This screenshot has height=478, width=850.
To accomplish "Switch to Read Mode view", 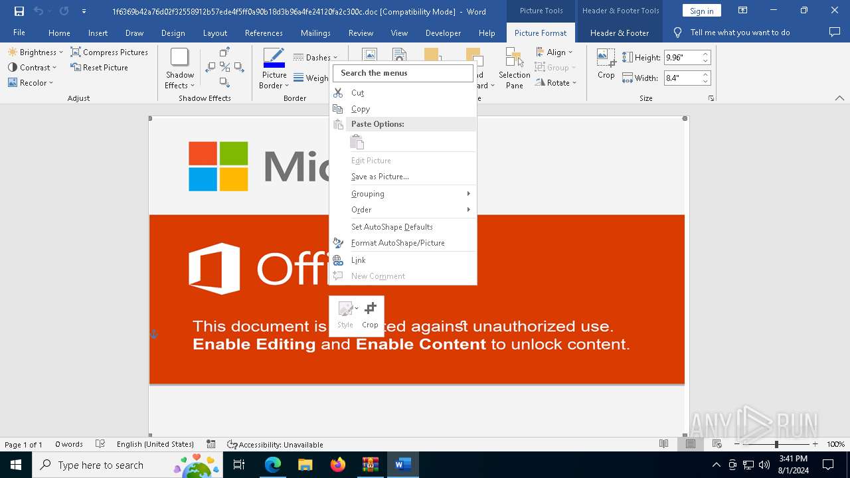I will tap(663, 444).
